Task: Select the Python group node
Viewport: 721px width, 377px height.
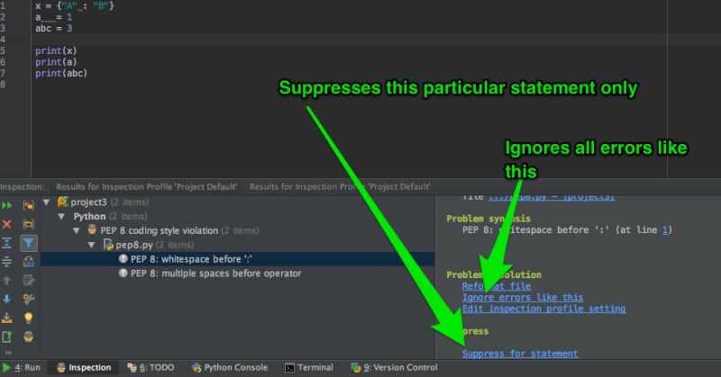Action: pos(89,216)
